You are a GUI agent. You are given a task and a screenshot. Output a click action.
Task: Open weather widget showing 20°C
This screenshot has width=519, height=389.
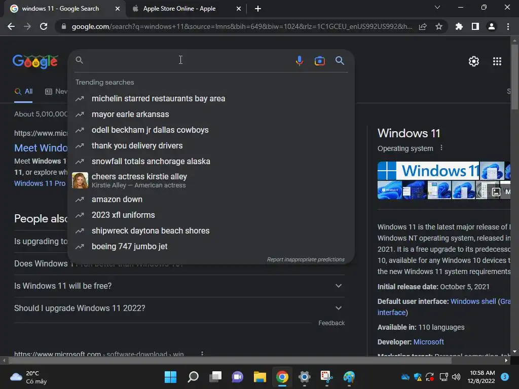pos(28,377)
